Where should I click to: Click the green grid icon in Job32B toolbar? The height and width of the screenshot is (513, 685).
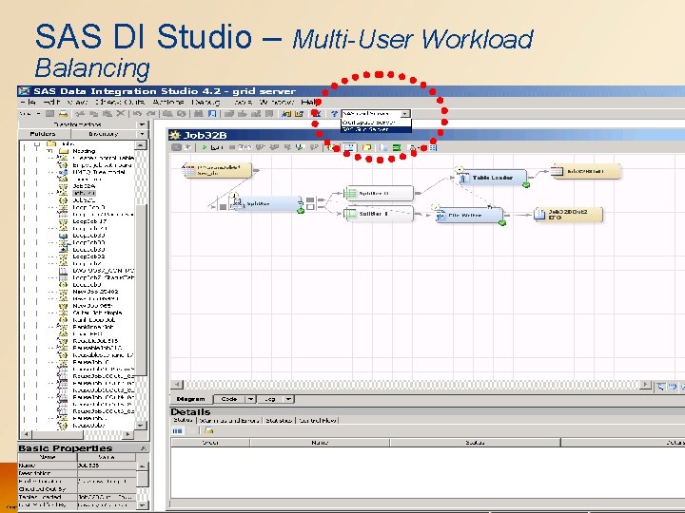396,147
